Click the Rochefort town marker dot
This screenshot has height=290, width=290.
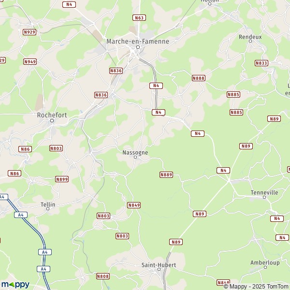tap(52, 120)
